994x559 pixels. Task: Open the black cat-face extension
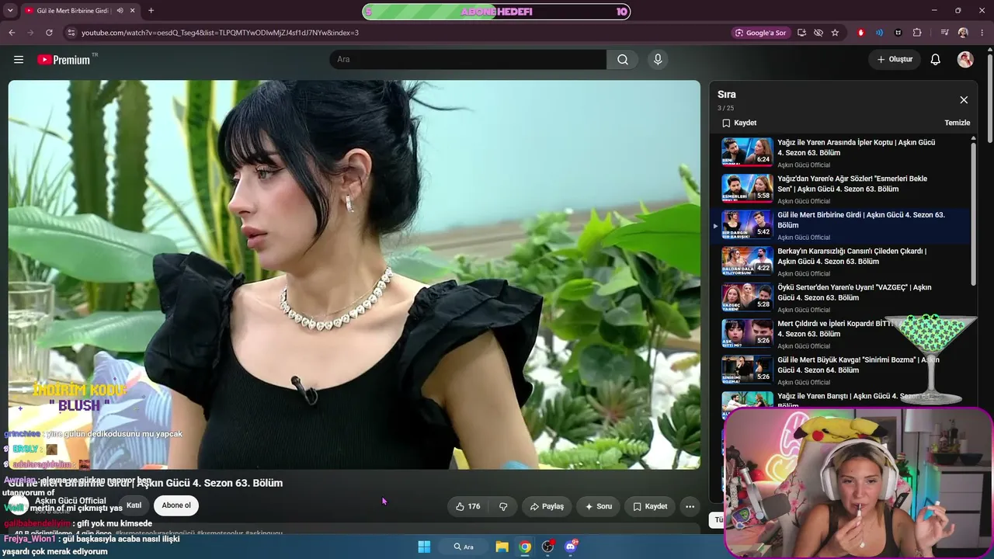[x=898, y=33]
